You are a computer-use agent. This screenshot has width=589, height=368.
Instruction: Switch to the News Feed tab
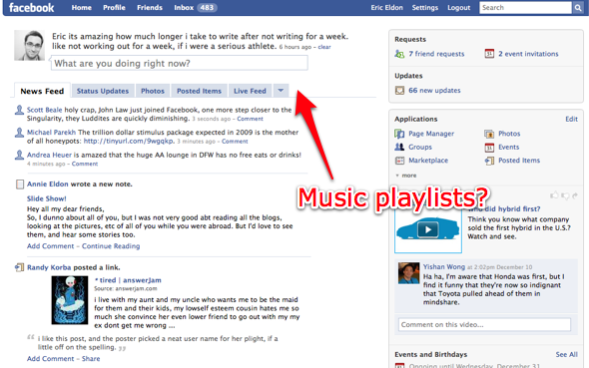point(42,91)
